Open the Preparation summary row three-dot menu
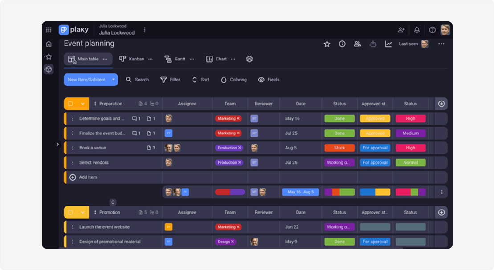The width and height of the screenshot is (494, 270). [x=441, y=192]
